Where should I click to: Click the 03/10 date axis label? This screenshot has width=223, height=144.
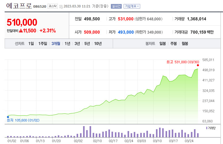tap(157, 141)
